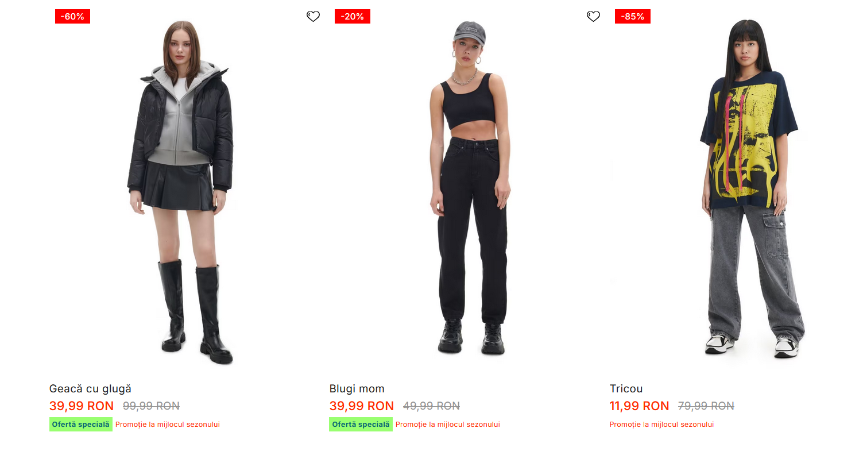This screenshot has width=863, height=455.
Task: Click the -85% discount badge
Action: [633, 17]
